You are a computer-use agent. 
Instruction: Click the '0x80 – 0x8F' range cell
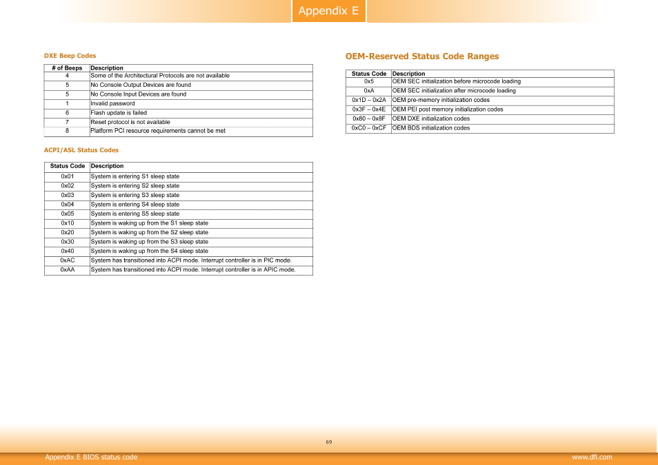click(x=369, y=118)
